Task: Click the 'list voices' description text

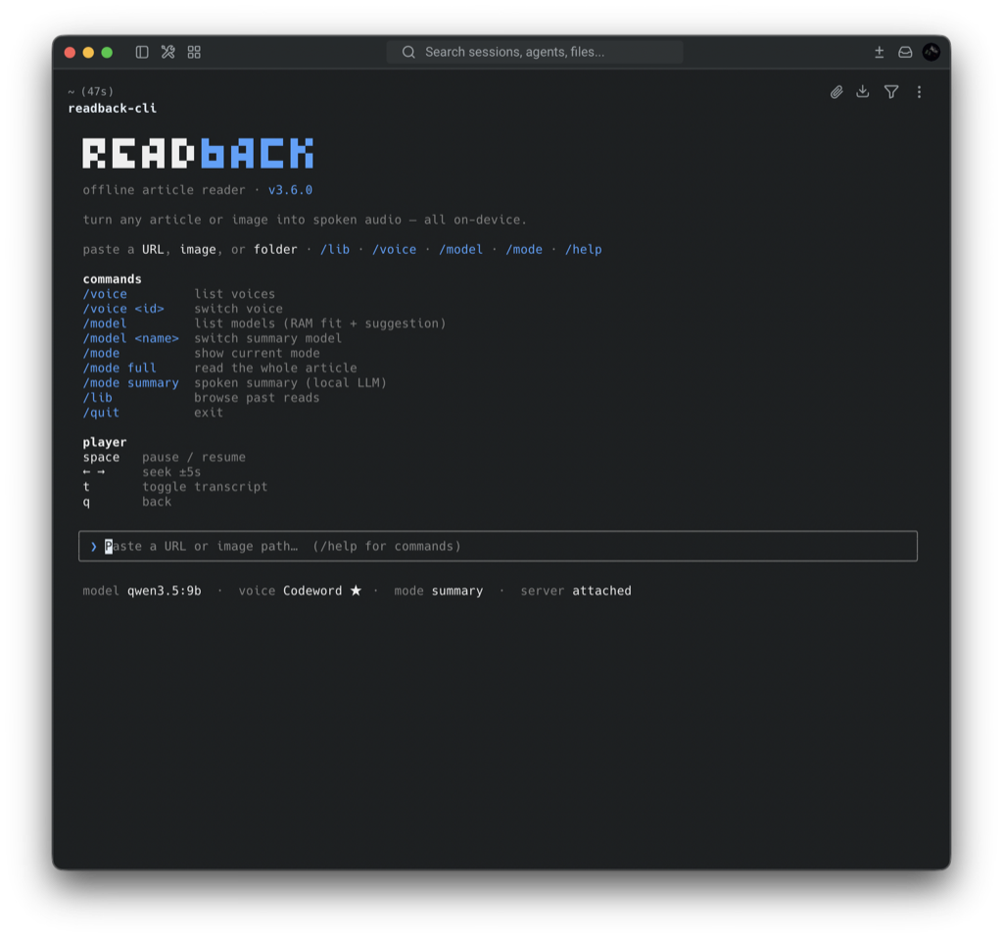Action: pyautogui.click(x=235, y=294)
